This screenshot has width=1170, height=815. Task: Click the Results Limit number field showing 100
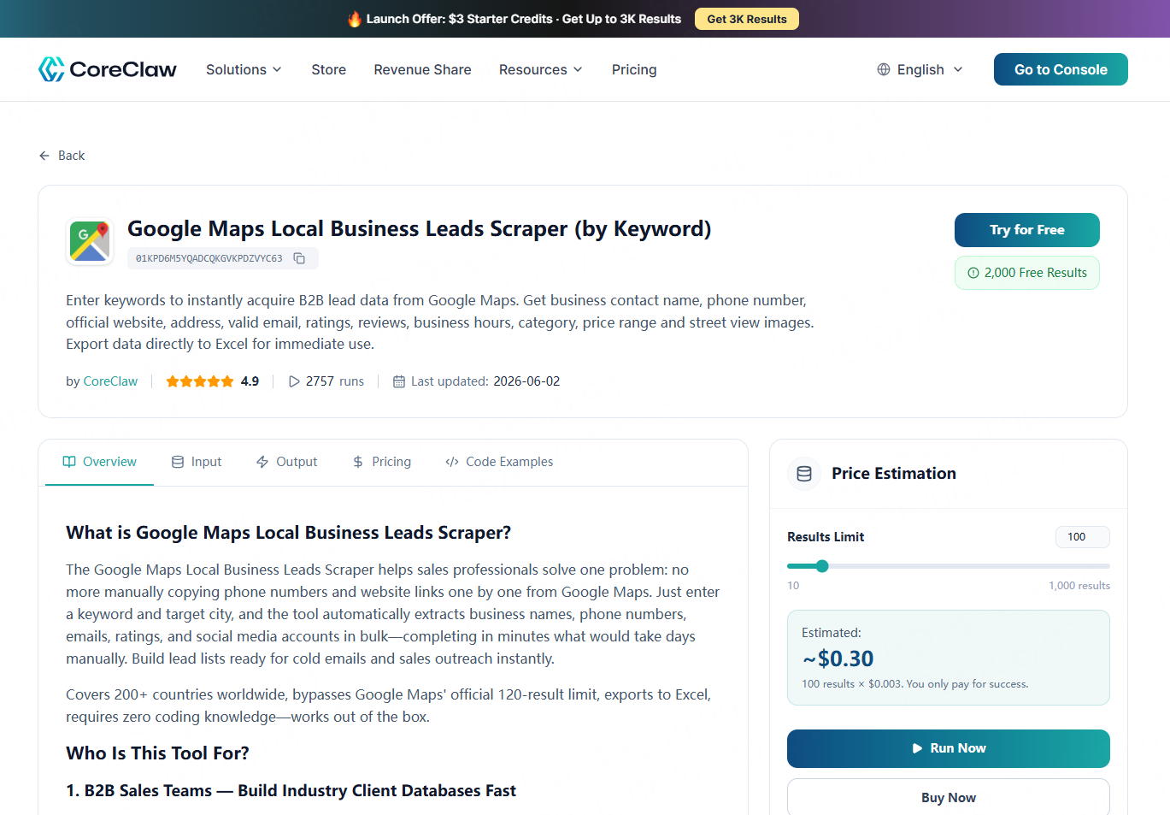1083,537
